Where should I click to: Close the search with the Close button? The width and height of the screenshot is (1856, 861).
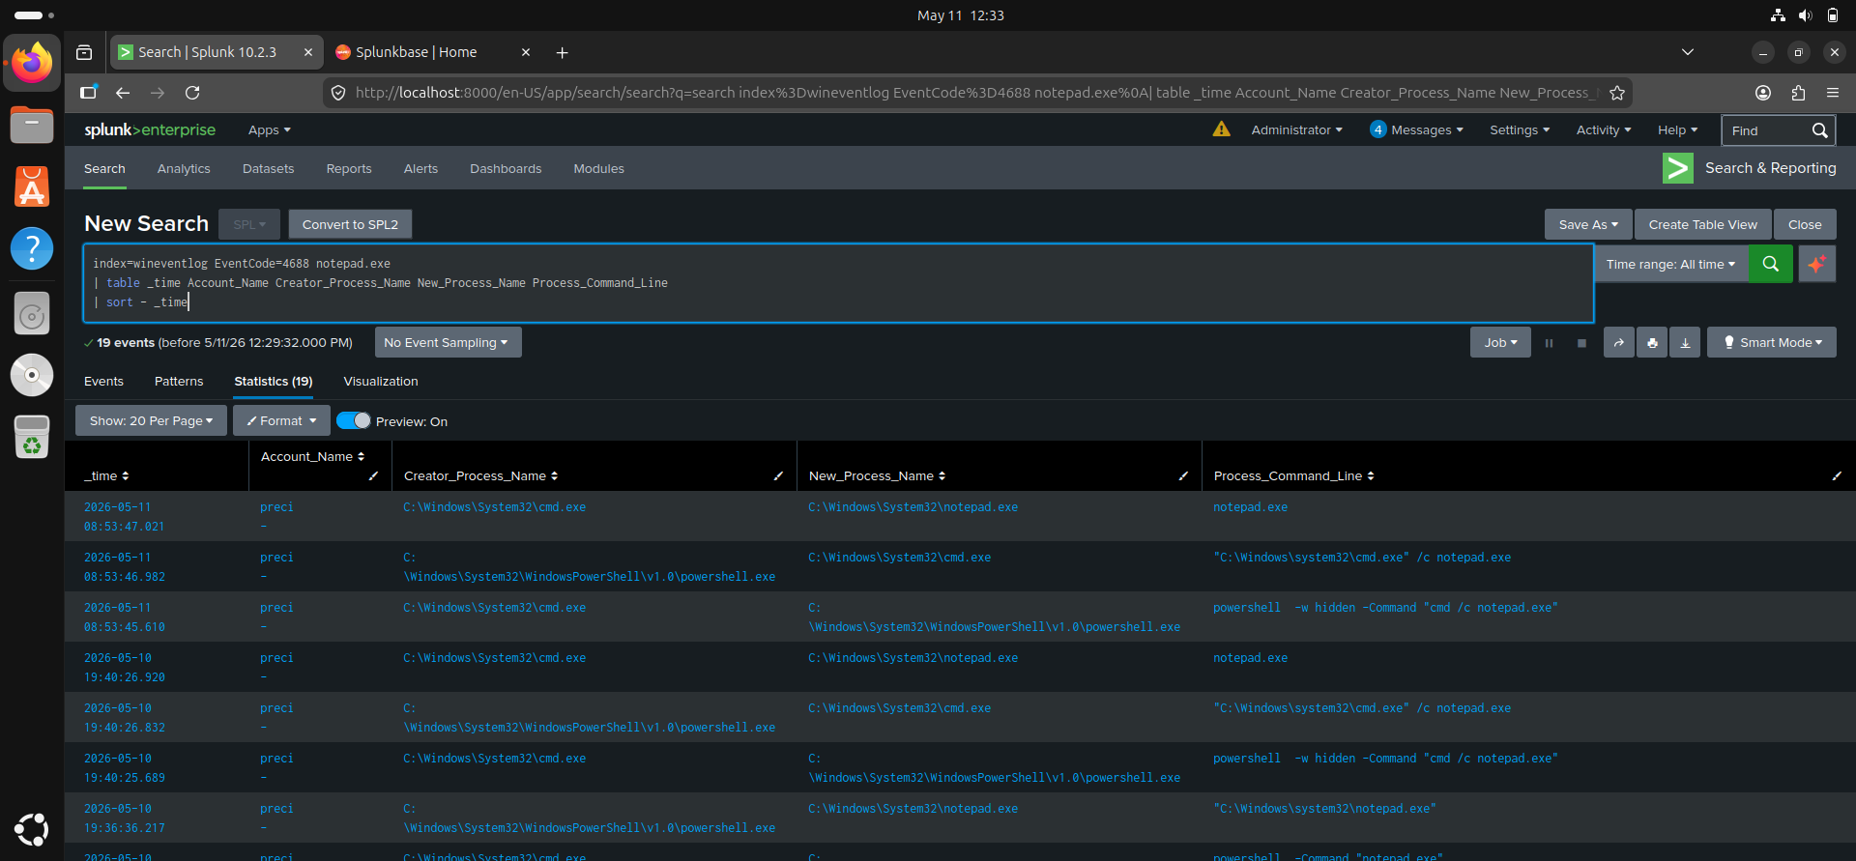click(x=1805, y=225)
